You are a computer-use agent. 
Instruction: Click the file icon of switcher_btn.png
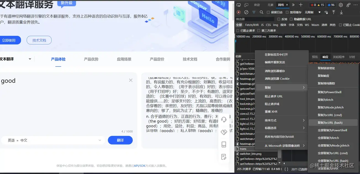coord(237,154)
